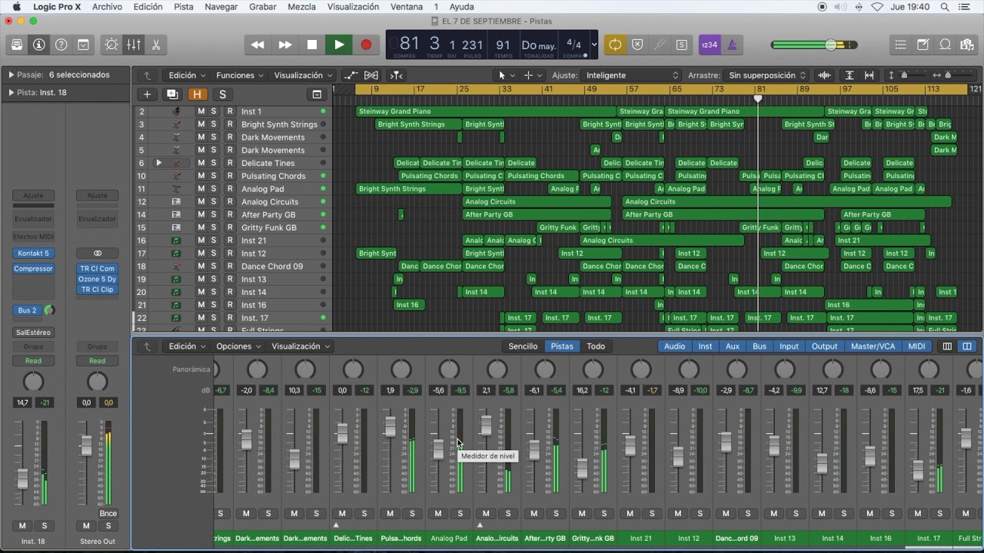Click the horizontal auto zoom icon
The width and height of the screenshot is (984, 553).
coord(869,75)
